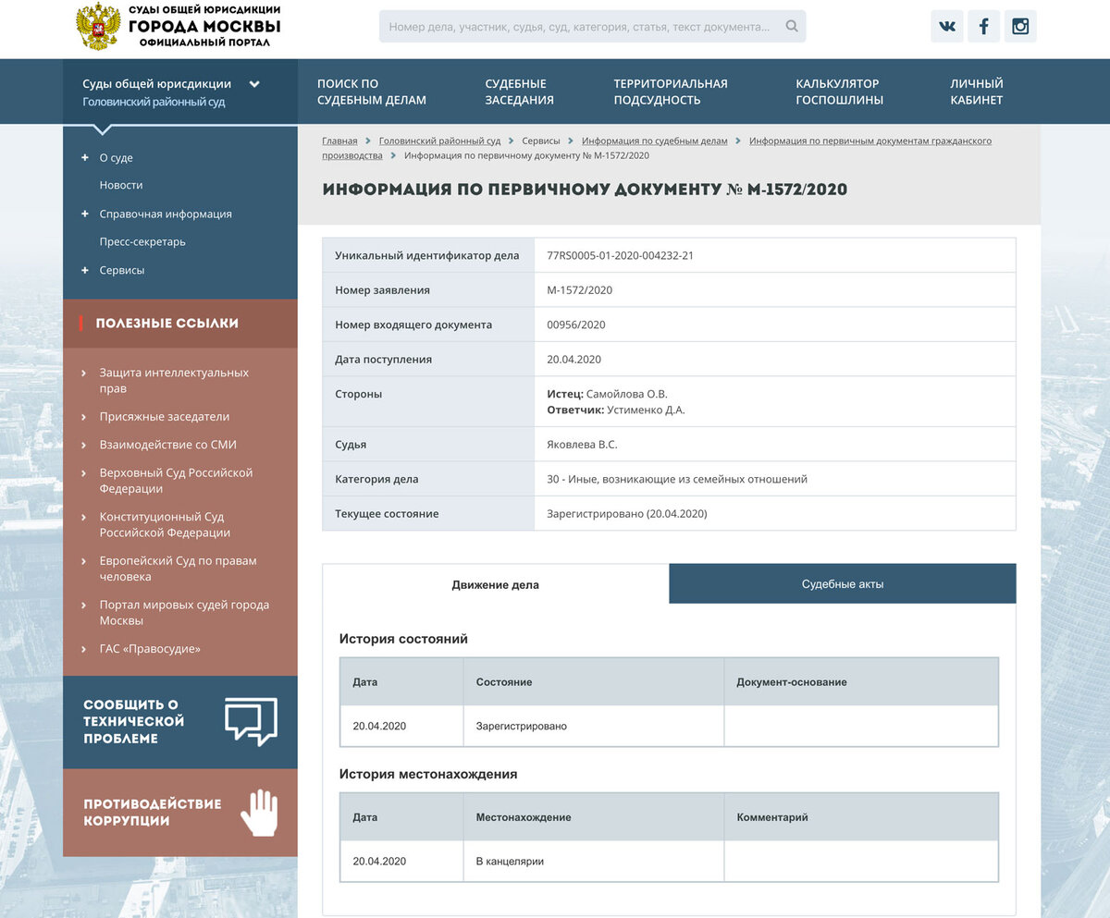Open Портал мировых судей города Москвы
The height and width of the screenshot is (918, 1110).
(184, 613)
